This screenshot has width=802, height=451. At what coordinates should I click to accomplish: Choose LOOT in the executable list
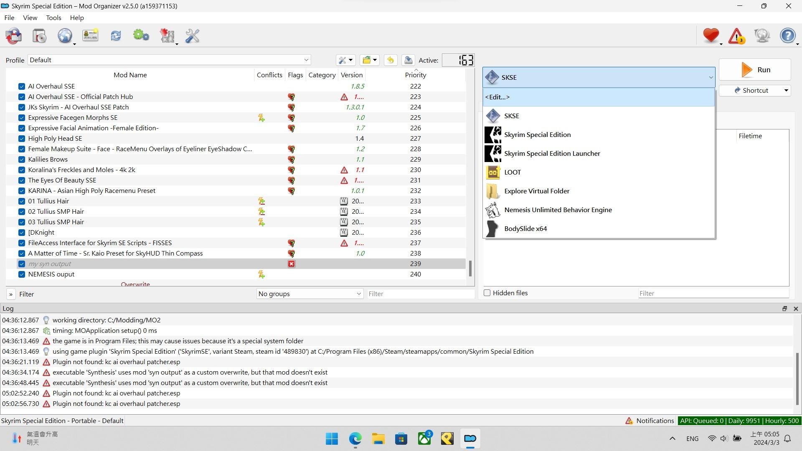tap(512, 172)
